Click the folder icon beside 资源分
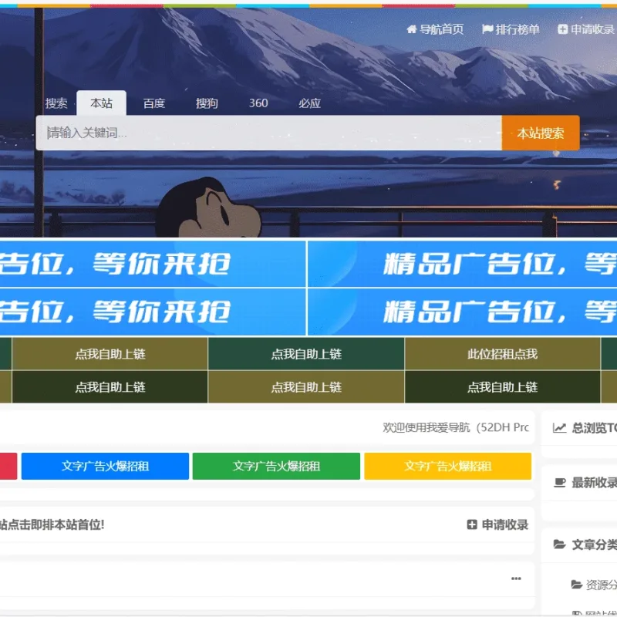This screenshot has height=617, width=617. [x=576, y=585]
